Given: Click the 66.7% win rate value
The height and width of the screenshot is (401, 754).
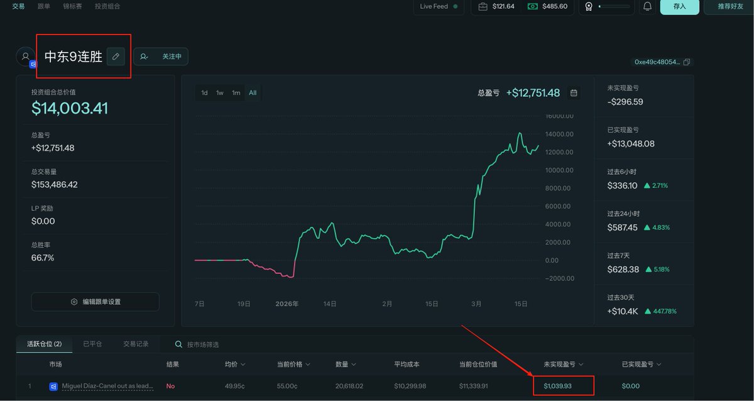Looking at the screenshot, I should (x=43, y=258).
